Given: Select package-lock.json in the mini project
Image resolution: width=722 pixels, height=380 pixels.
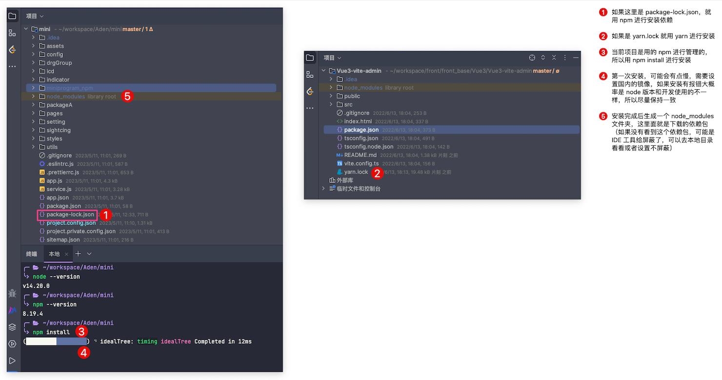Looking at the screenshot, I should click(70, 215).
